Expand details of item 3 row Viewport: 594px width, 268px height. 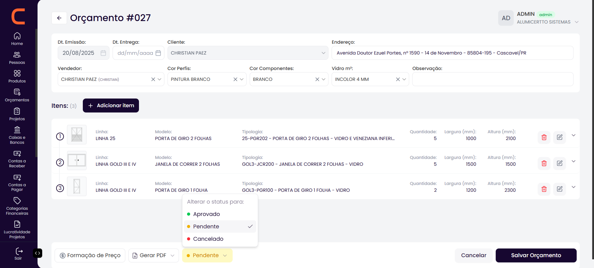[x=574, y=187]
